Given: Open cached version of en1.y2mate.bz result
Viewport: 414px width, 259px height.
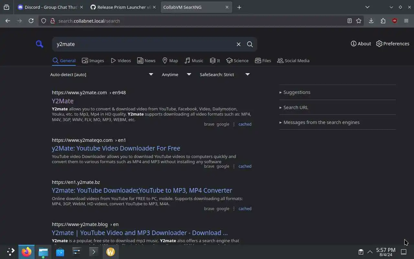Looking at the screenshot, I should click(x=245, y=209).
